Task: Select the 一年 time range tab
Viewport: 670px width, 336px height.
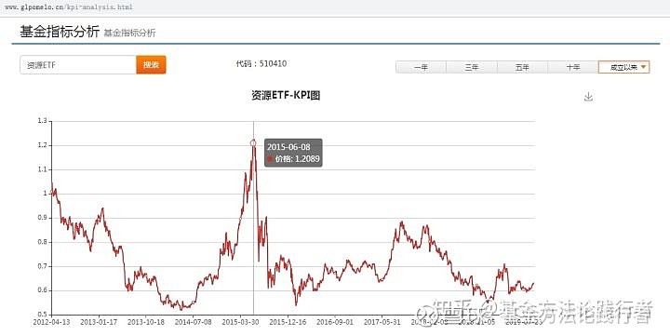Action: [421, 67]
